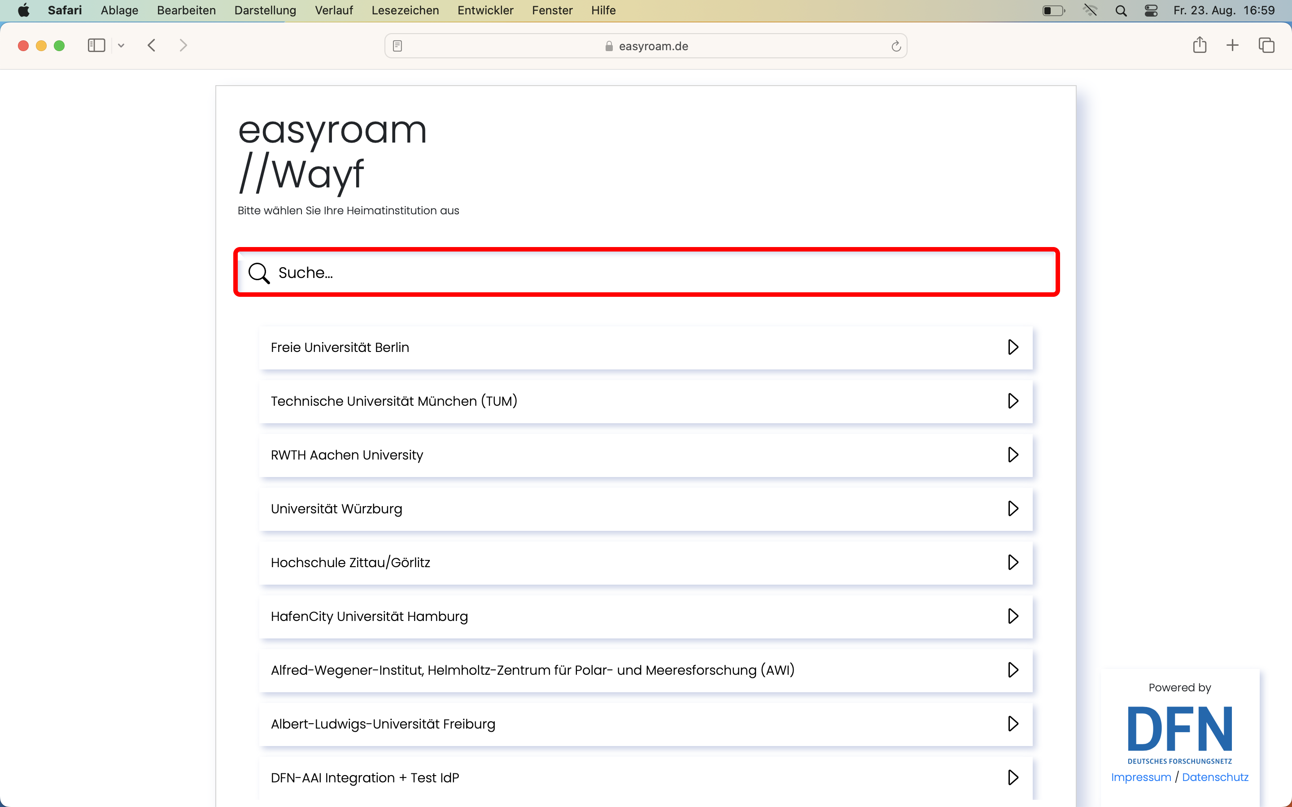
Task: Check the Wi-Fi status icon
Action: point(1090,10)
